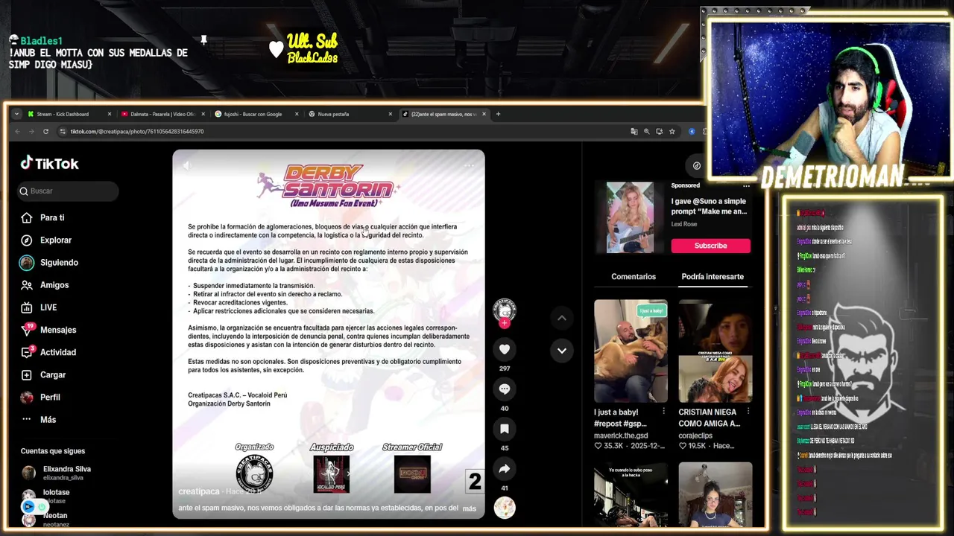Image resolution: width=954 pixels, height=536 pixels.
Task: Open the Explorar section
Action: [x=56, y=240]
